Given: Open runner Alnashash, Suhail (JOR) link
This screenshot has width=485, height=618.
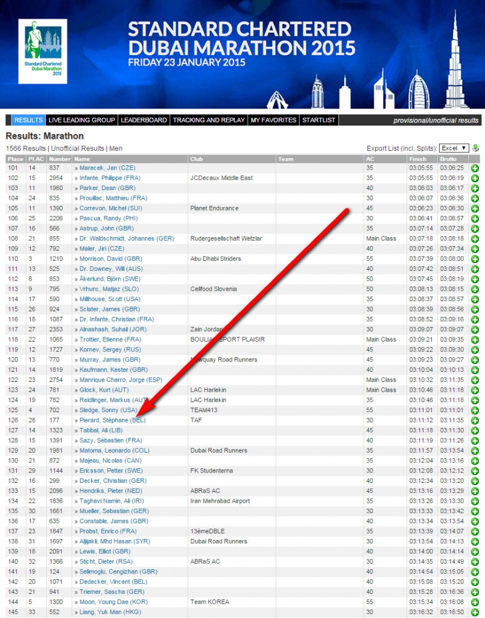Looking at the screenshot, I should tap(113, 329).
